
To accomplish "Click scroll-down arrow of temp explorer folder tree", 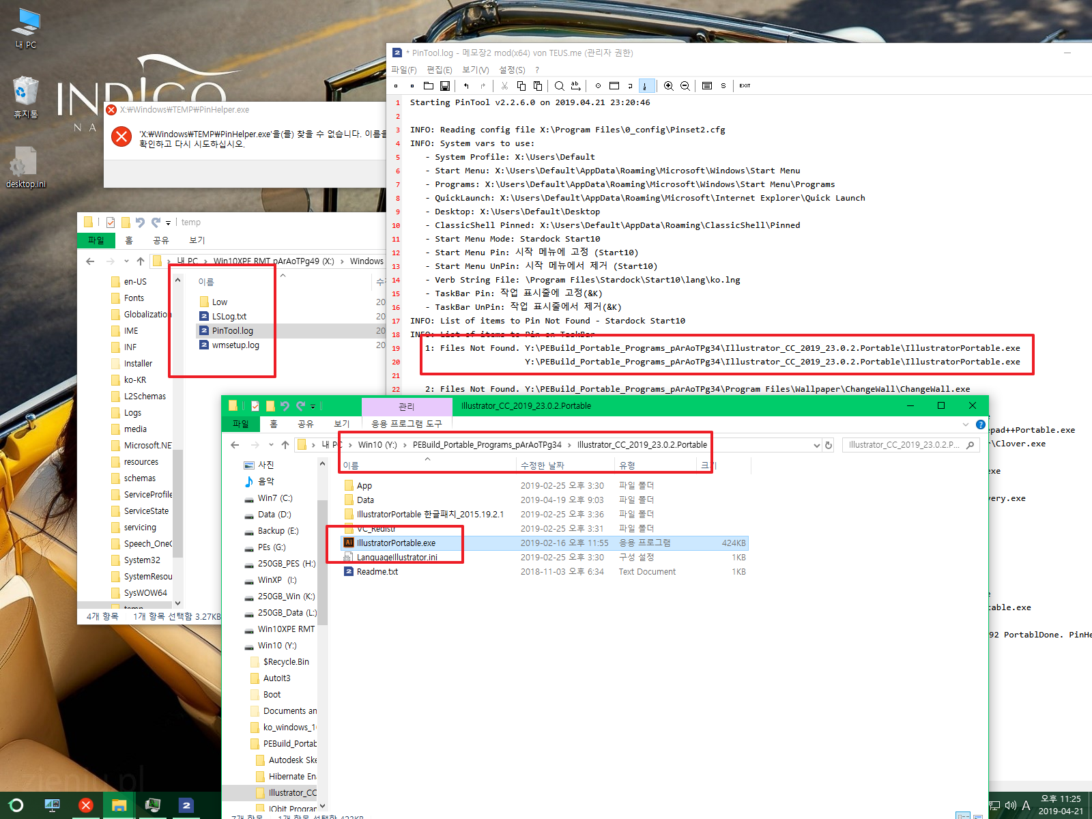I will pyautogui.click(x=178, y=603).
